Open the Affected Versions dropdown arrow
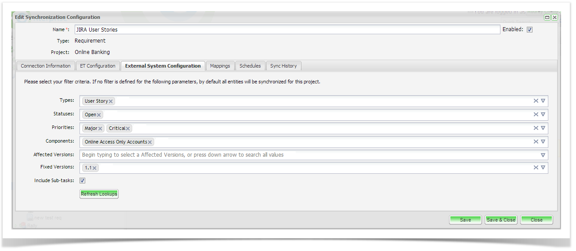The width and height of the screenshot is (576, 251). point(543,155)
